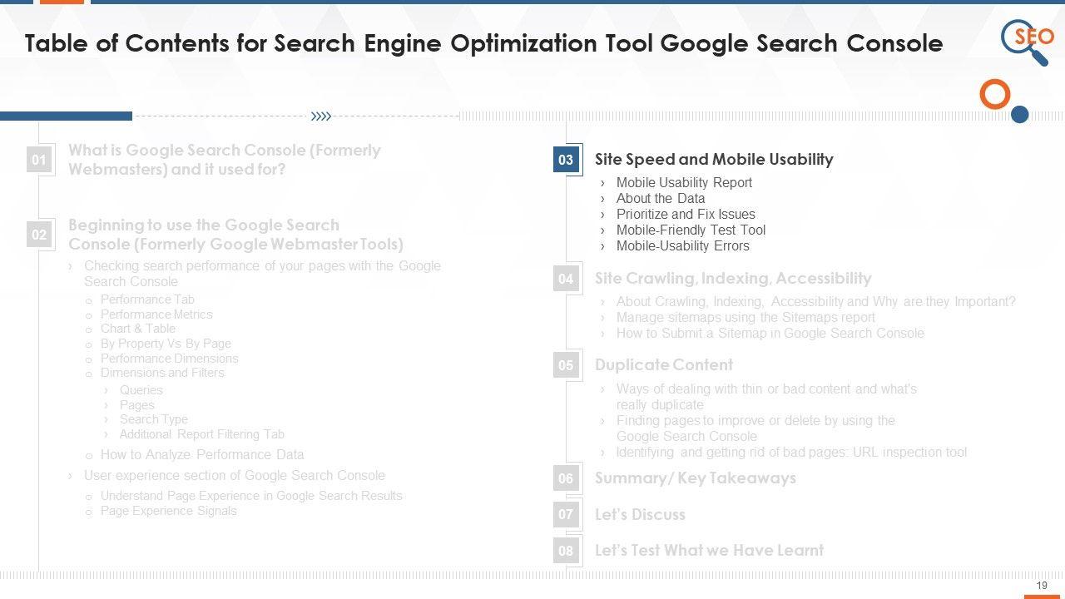Click the 04 section number box
Image resolution: width=1065 pixels, height=599 pixels.
tap(566, 279)
